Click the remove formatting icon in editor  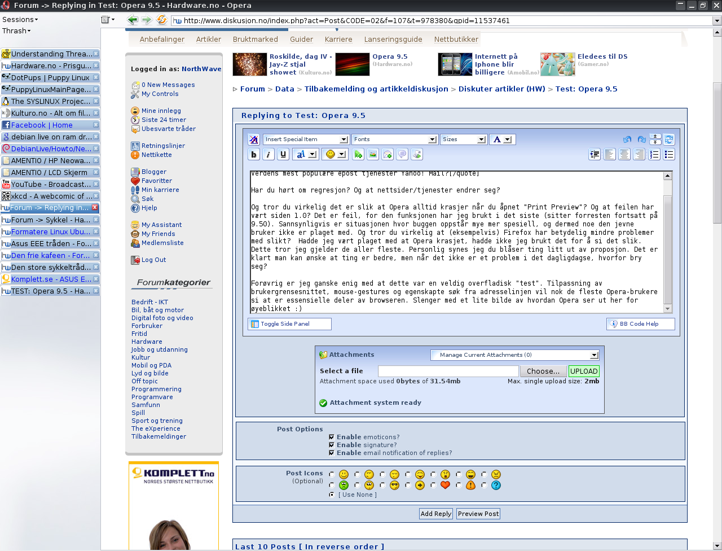pos(254,139)
